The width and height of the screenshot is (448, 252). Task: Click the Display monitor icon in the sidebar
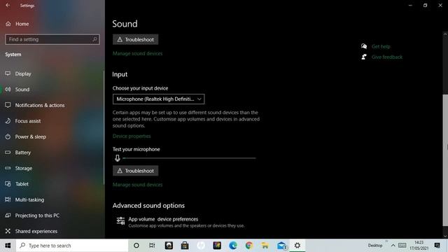pyautogui.click(x=8, y=73)
